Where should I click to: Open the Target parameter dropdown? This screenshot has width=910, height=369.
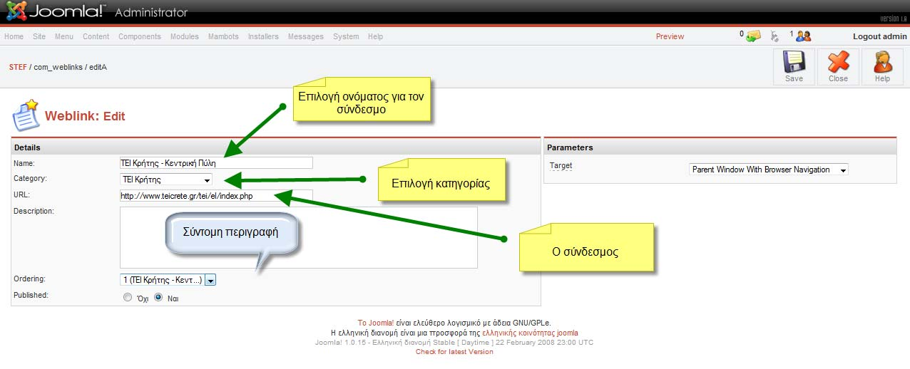(x=769, y=170)
